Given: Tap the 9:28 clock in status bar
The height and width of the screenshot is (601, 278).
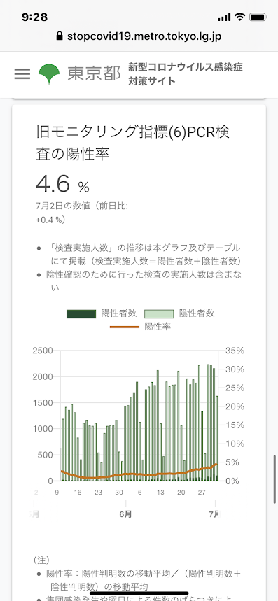Looking at the screenshot, I should [35, 17].
